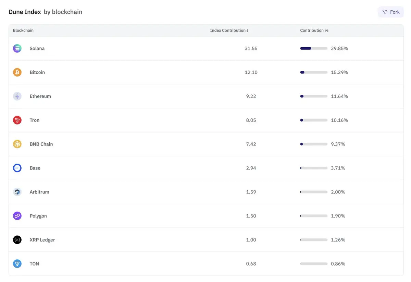
Task: Click the Solana logo icon
Action: [17, 48]
